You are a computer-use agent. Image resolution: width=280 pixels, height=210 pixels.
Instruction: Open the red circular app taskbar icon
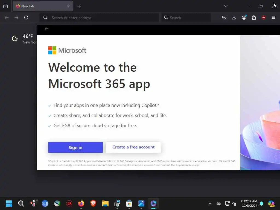(69, 203)
